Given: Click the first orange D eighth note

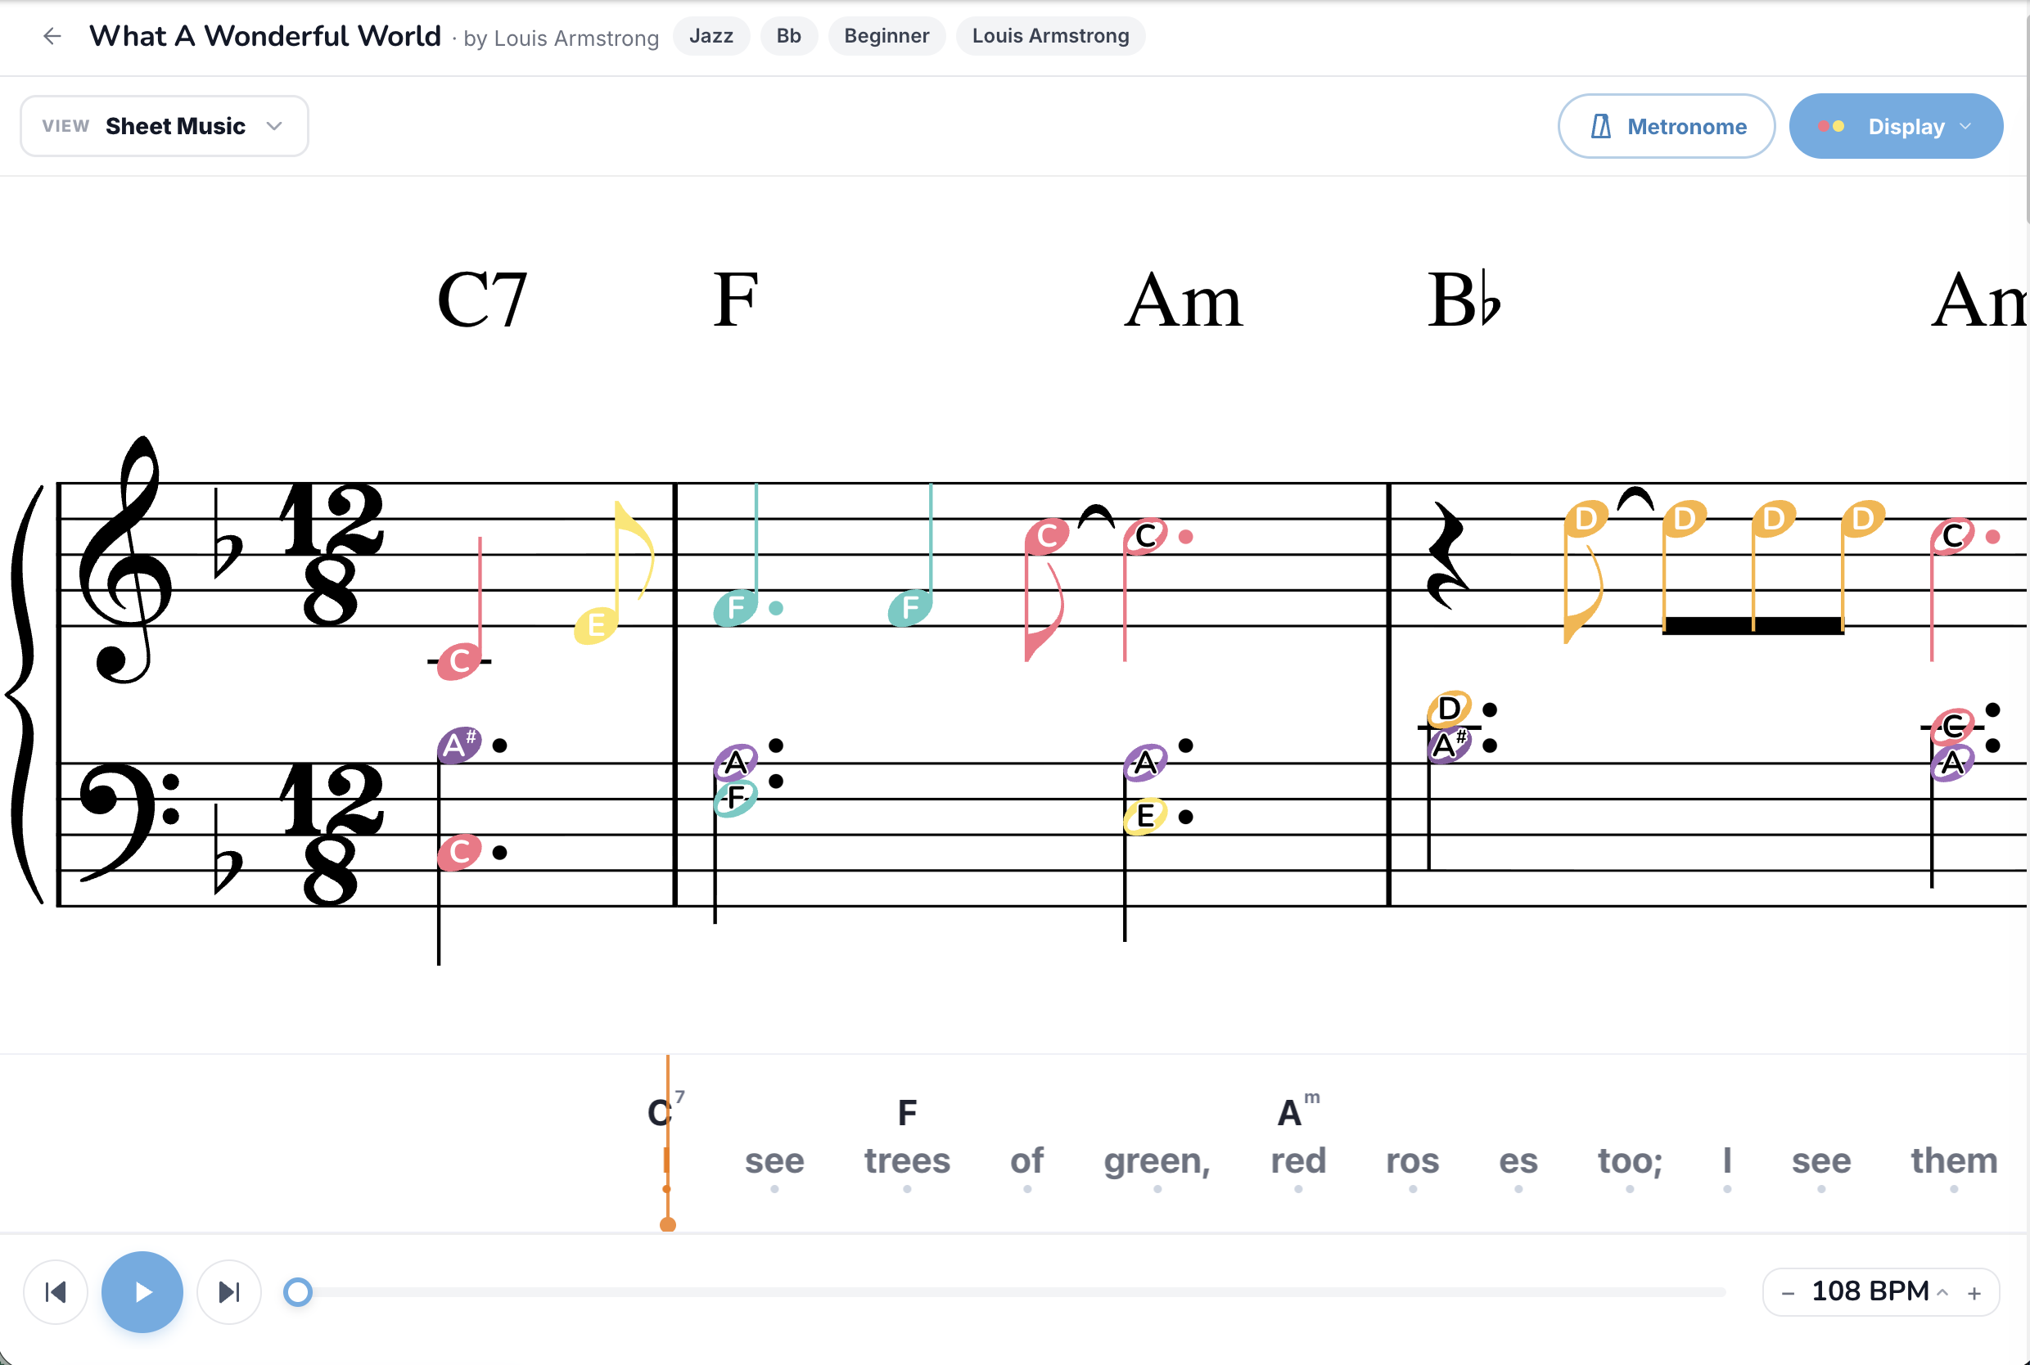Looking at the screenshot, I should pos(1586,519).
